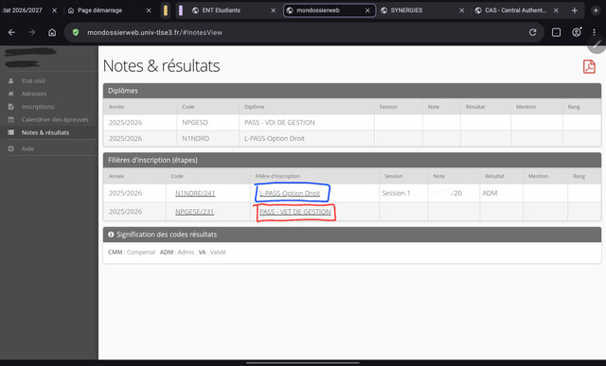
Task: Open the L-PASS-Option Droit filière link
Action: [290, 193]
